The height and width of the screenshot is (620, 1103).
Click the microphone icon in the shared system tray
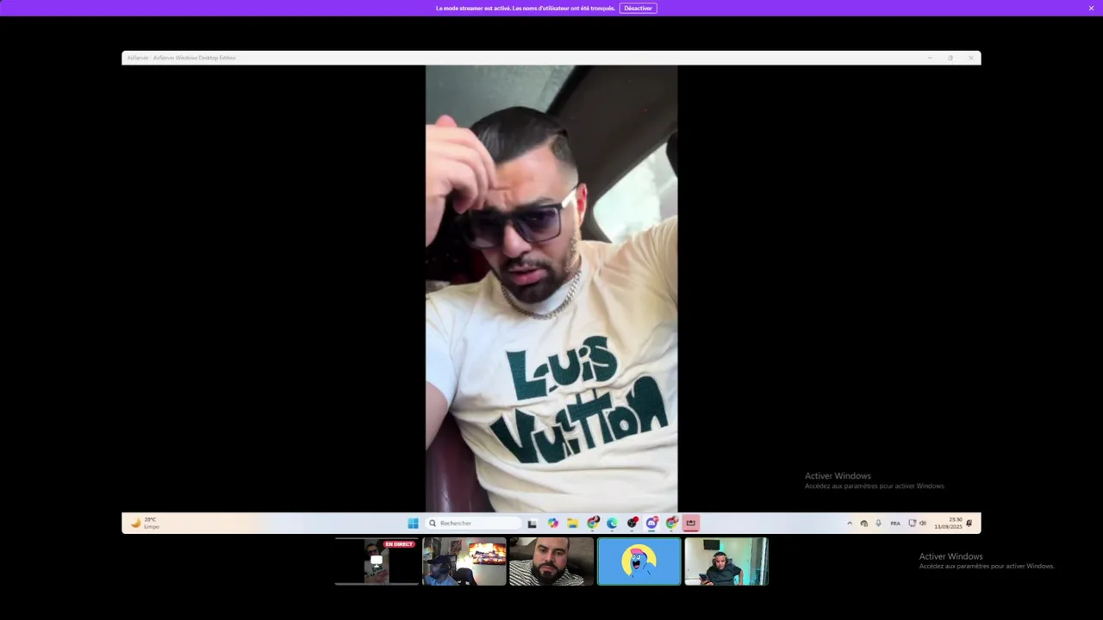878,523
